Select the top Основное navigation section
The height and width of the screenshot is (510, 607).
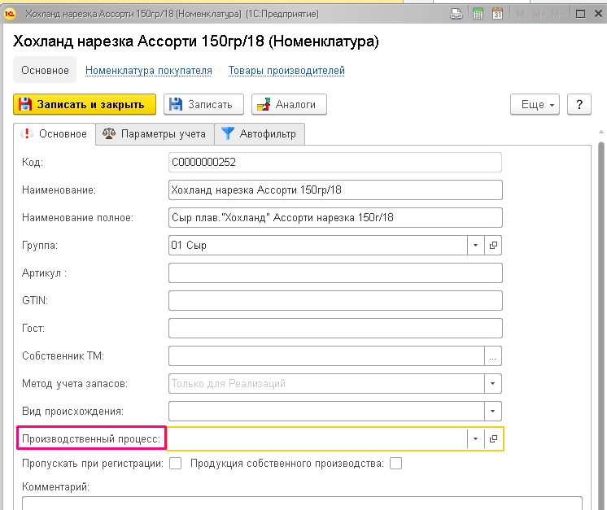coord(45,71)
